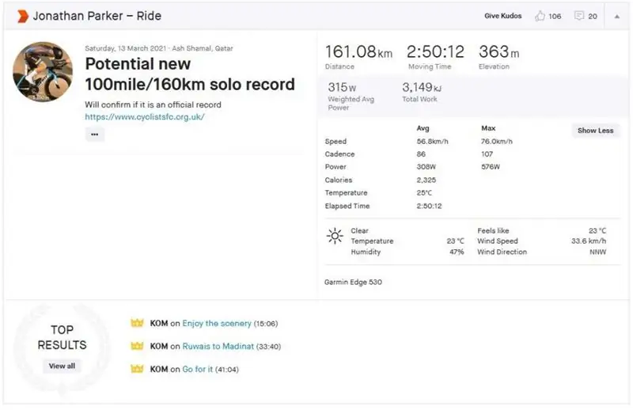Click the clear weather sun icon
The image size is (633, 410).
pyautogui.click(x=335, y=236)
